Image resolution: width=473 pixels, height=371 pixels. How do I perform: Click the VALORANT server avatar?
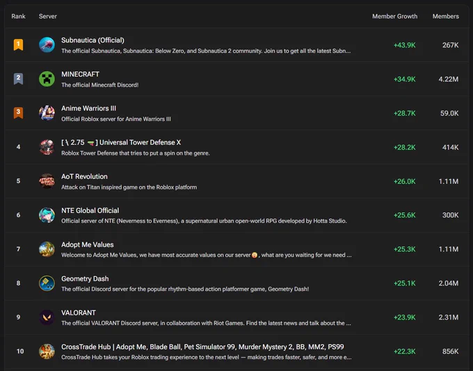tap(47, 317)
